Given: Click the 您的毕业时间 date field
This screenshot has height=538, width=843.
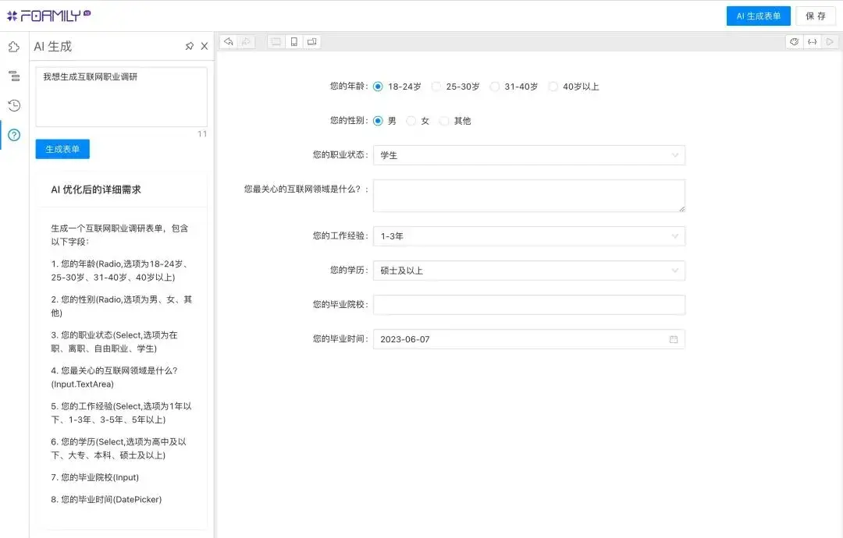Looking at the screenshot, I should [529, 339].
